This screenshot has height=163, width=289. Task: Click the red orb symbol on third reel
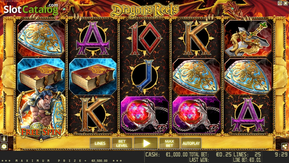pyautogui.click(x=144, y=114)
